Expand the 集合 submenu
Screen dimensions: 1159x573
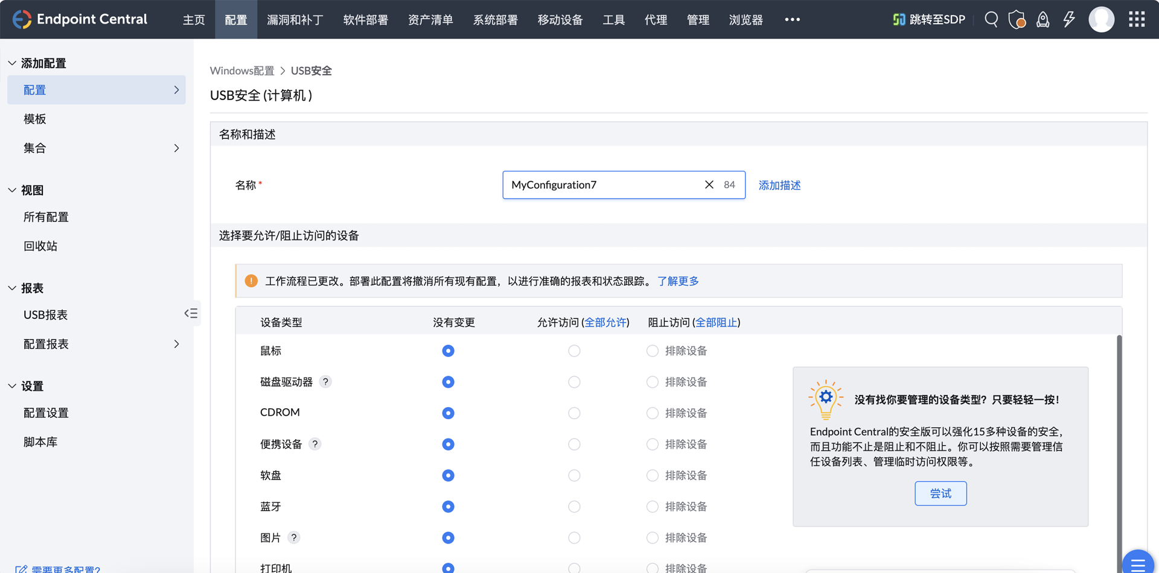[176, 148]
